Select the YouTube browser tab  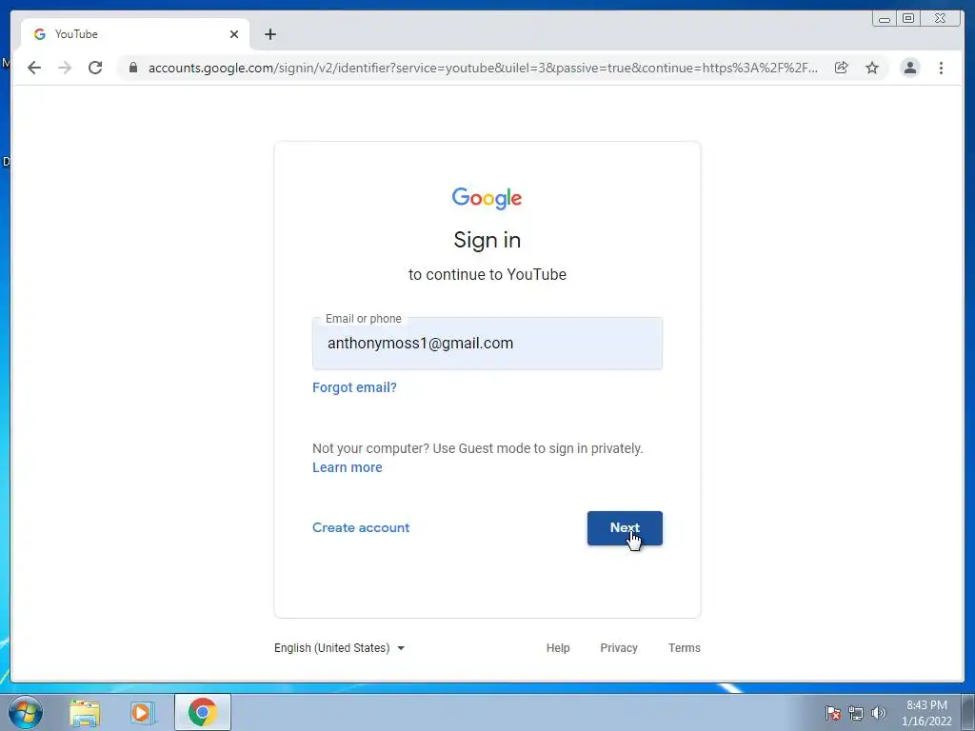[135, 34]
